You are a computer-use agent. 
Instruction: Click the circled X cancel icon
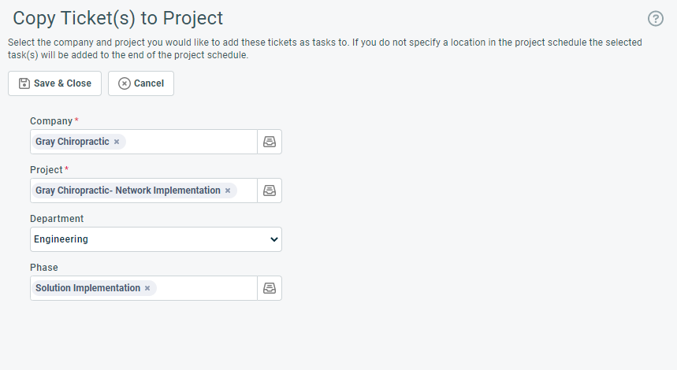pyautogui.click(x=125, y=83)
